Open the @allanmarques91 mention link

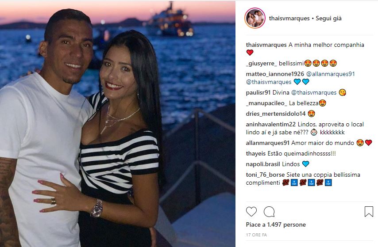(x=330, y=74)
